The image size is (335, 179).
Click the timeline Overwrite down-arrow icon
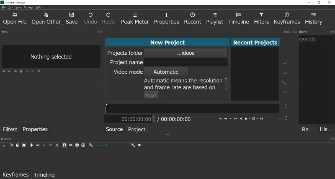(50, 145)
